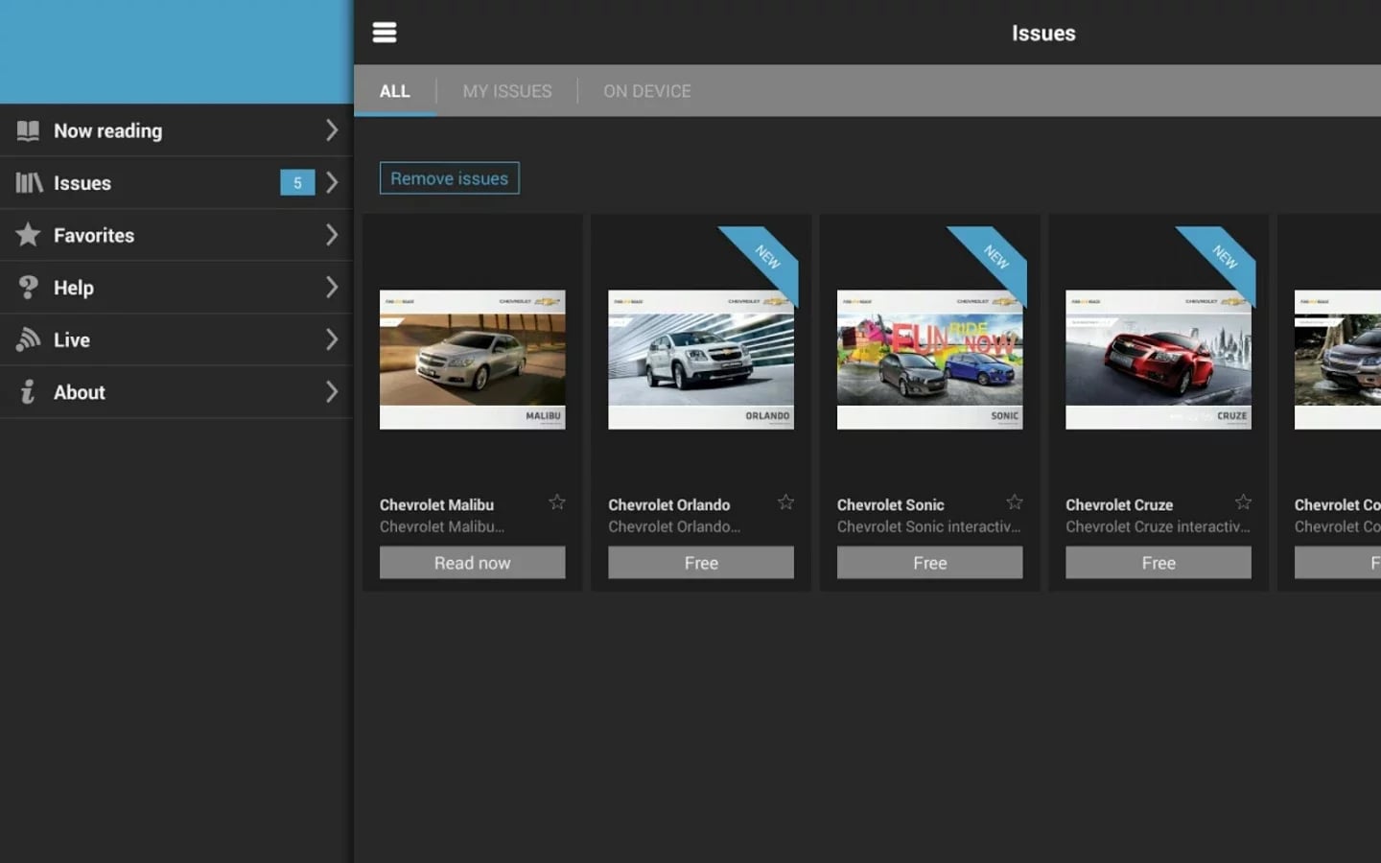Open Now reading menu item

(176, 130)
